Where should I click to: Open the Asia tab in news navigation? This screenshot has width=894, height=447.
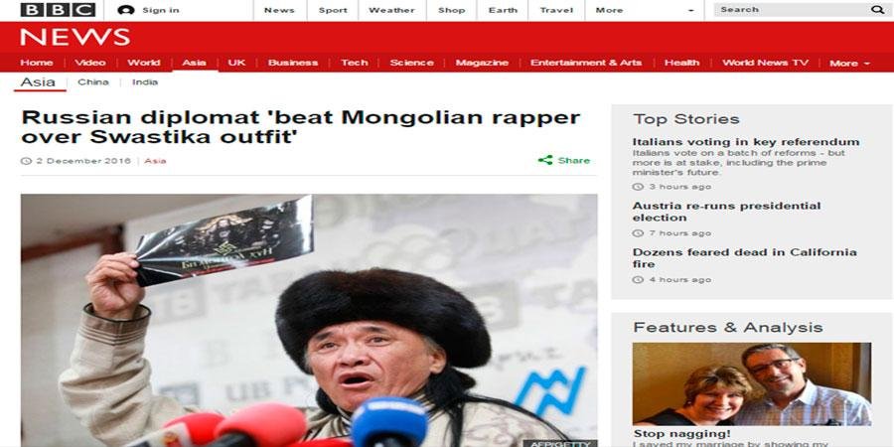[x=194, y=63]
